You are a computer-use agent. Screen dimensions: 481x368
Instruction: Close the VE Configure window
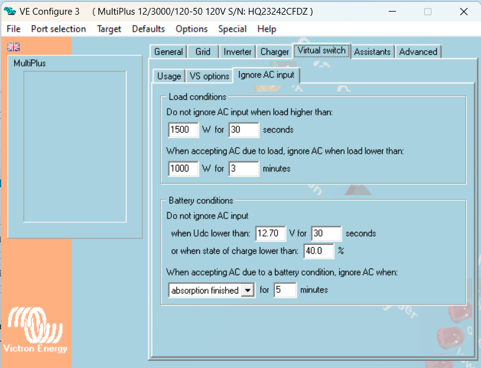click(x=463, y=12)
